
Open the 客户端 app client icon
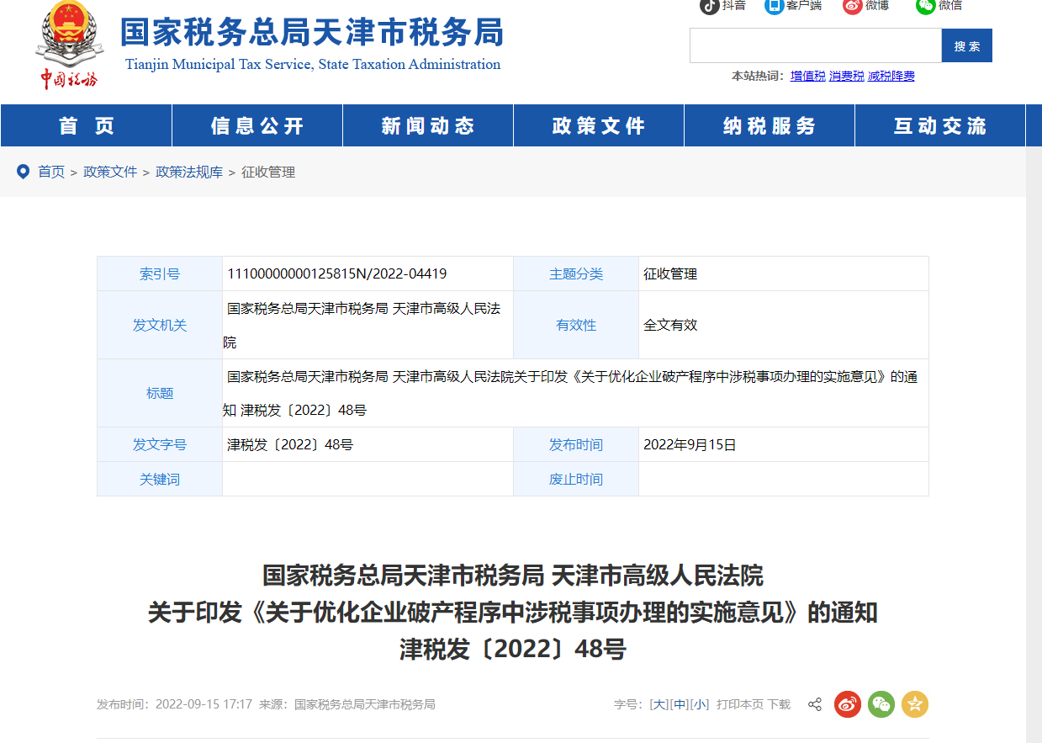click(x=774, y=8)
